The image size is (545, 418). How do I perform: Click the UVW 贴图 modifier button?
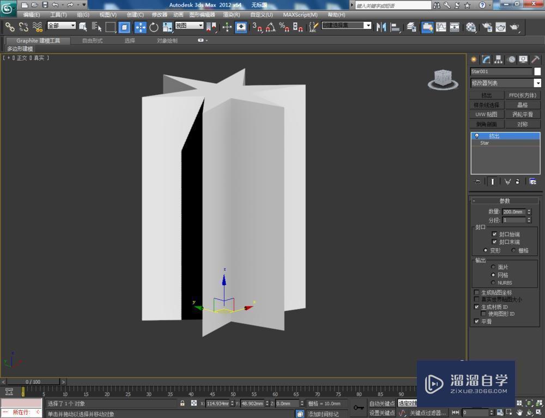point(486,114)
